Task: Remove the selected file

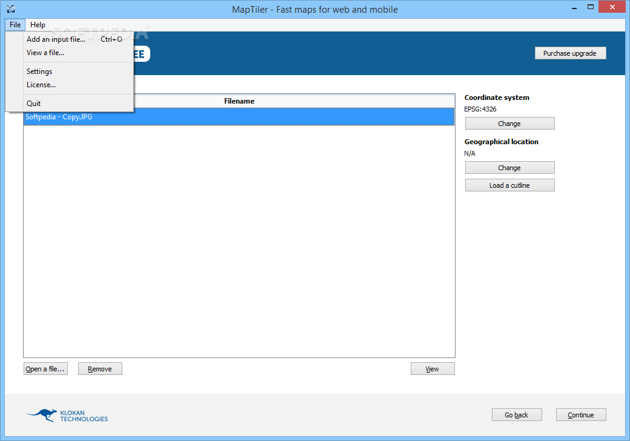Action: (x=100, y=369)
